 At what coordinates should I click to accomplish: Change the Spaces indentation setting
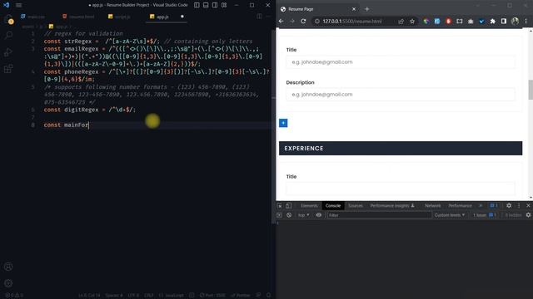(114, 296)
